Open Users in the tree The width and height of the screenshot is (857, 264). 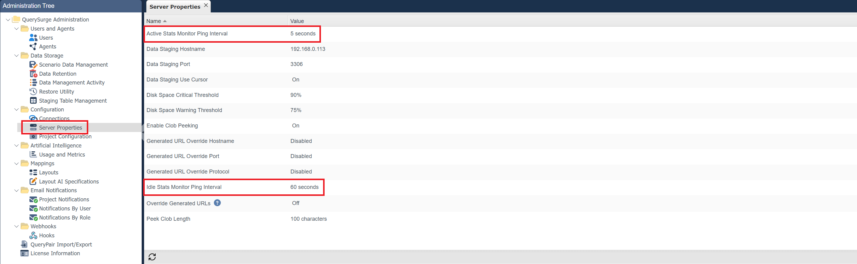(x=46, y=38)
